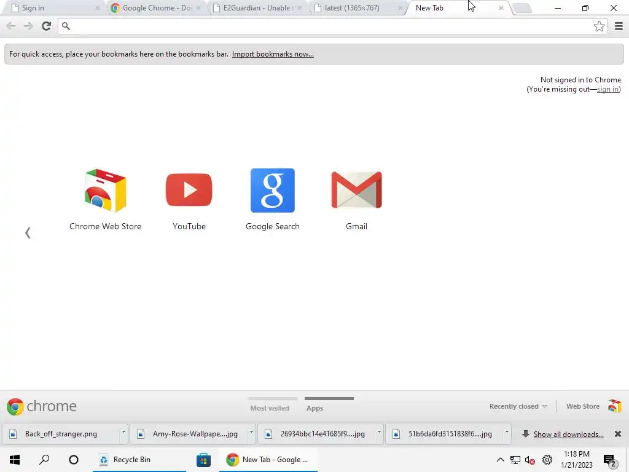Open the clock showing 1:18 PM

(576, 460)
